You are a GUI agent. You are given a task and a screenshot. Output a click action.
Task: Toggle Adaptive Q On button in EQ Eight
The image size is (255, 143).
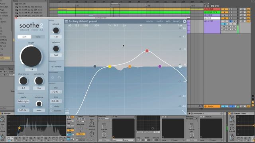(70, 130)
